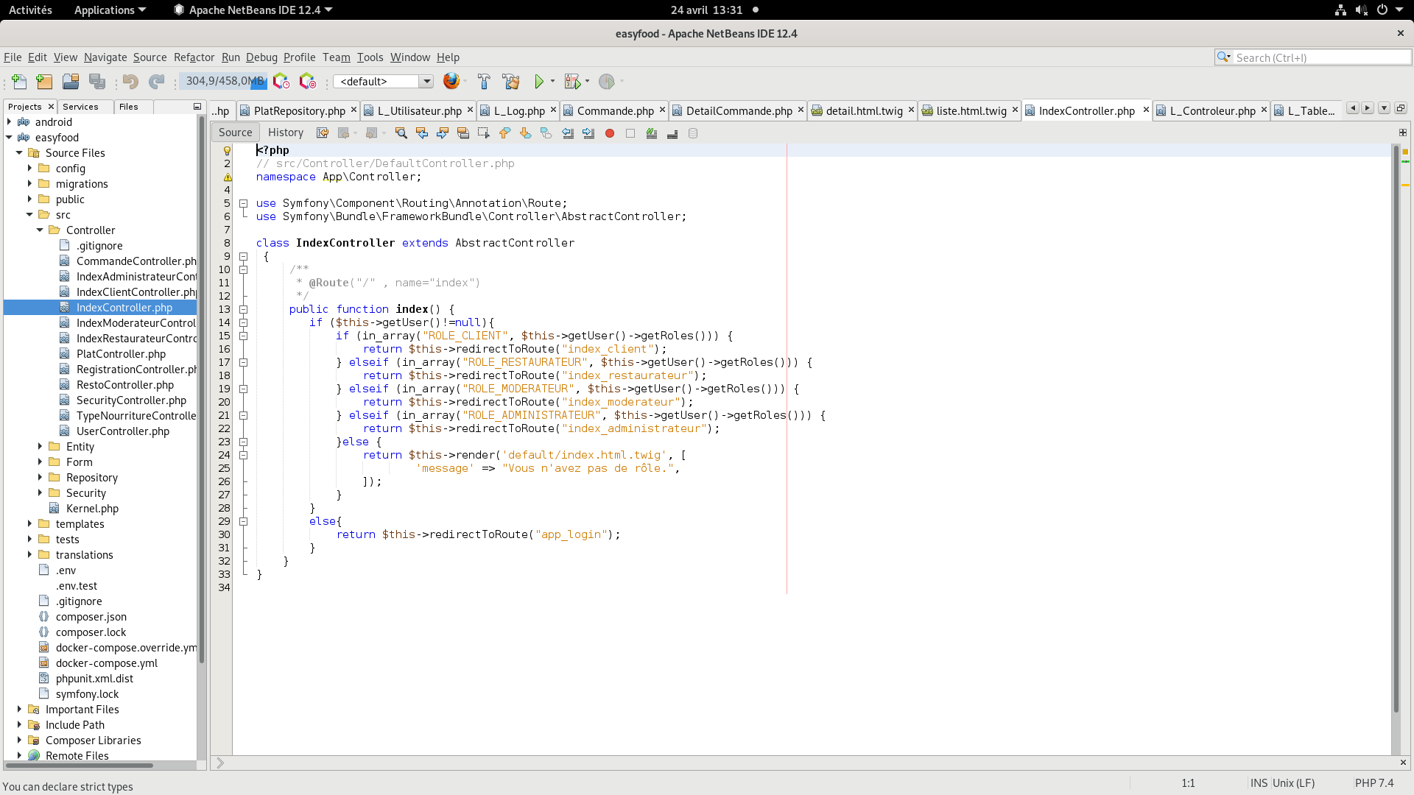Viewport: 1414px width, 795px height.
Task: Click the Open Project folder icon
Action: click(71, 82)
